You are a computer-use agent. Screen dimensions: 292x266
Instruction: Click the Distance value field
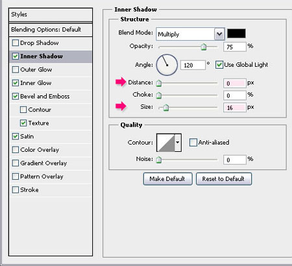click(235, 83)
